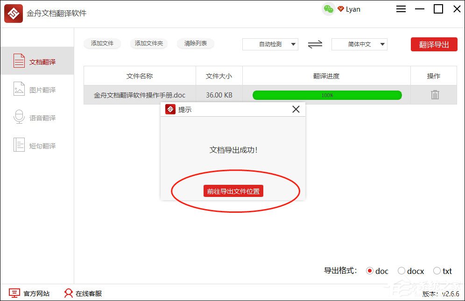Image resolution: width=465 pixels, height=301 pixels.
Task: Choose docx as export format
Action: click(x=402, y=271)
